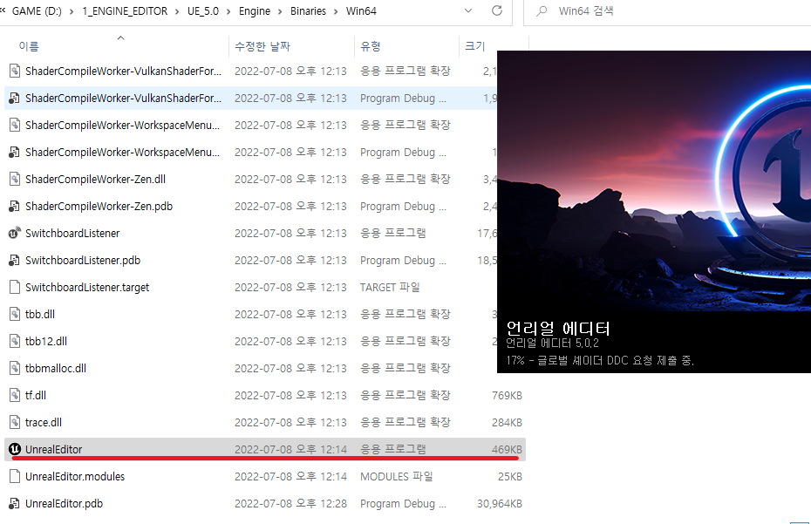The width and height of the screenshot is (811, 524).
Task: Click the SwitchboardListener.pdb file icon
Action: [x=15, y=260]
